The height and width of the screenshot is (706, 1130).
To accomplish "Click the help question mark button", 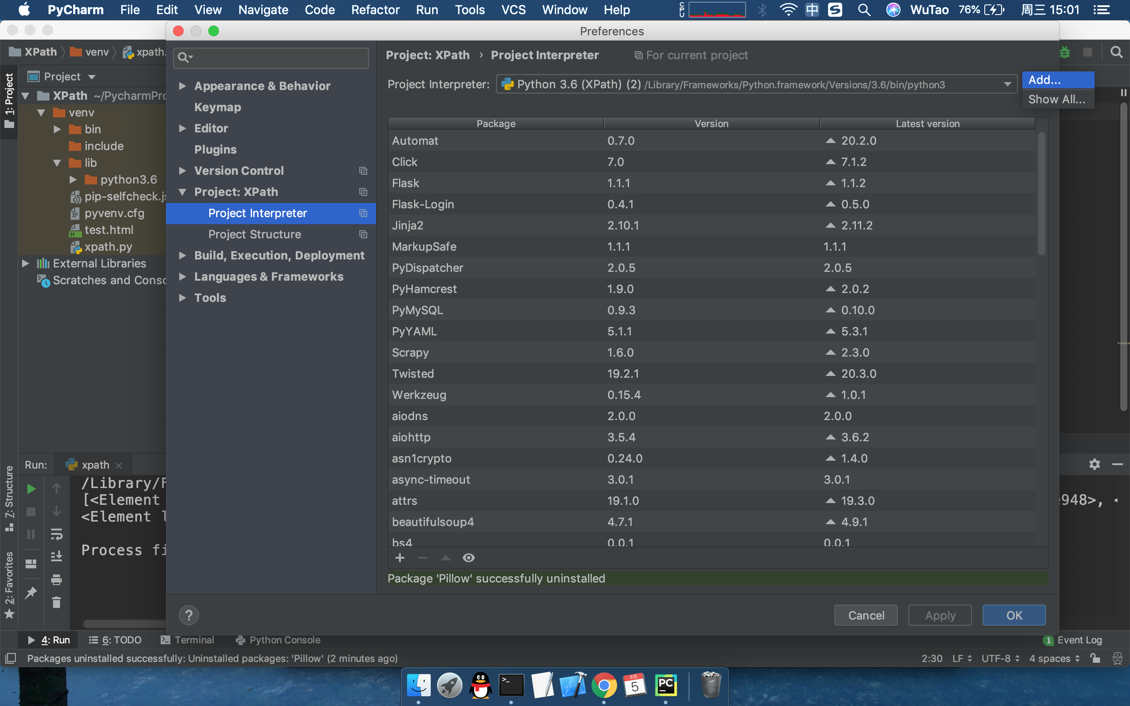I will point(188,616).
